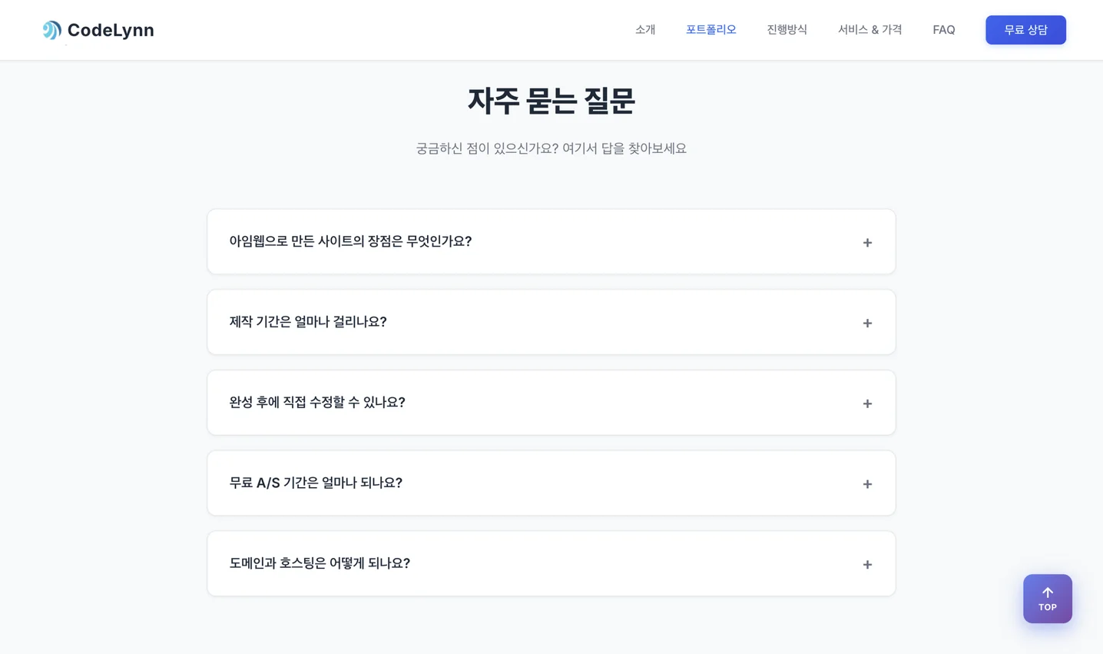
Task: Click the 자주 묻는 질문 heading
Action: (x=550, y=101)
